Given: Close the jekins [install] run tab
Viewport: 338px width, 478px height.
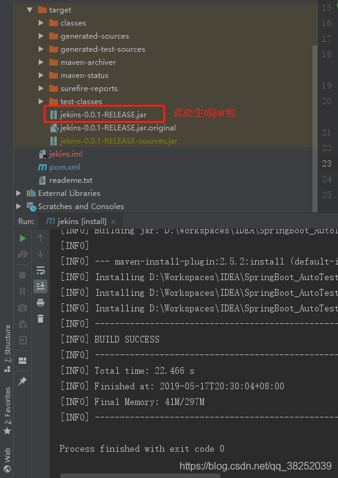Looking at the screenshot, I should [x=113, y=222].
